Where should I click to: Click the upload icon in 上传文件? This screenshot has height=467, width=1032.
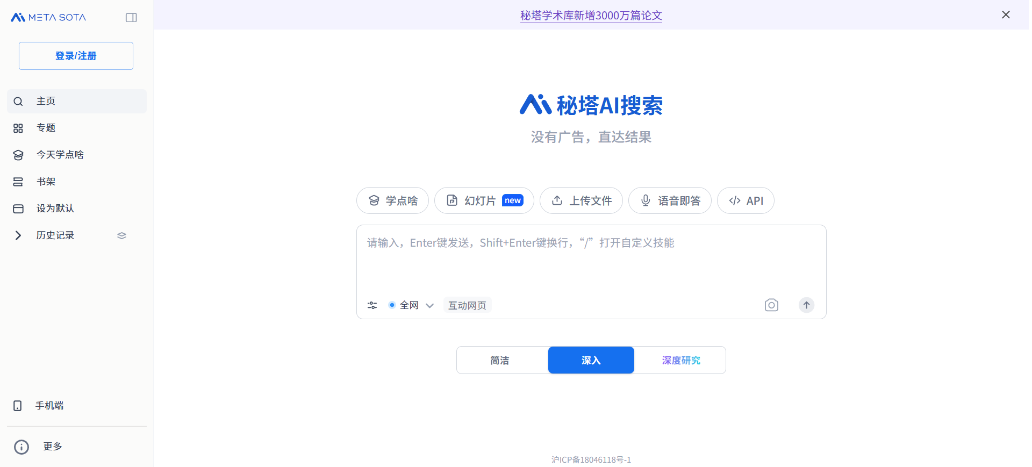[557, 200]
